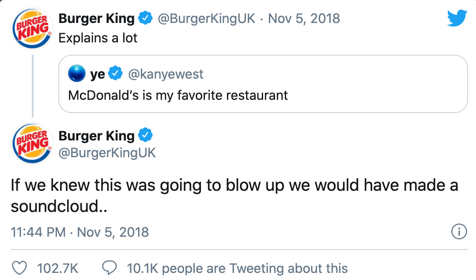Screen dimensions: 476x280
Task: Click the 'Explains a lot' tweet text
Action: [98, 38]
